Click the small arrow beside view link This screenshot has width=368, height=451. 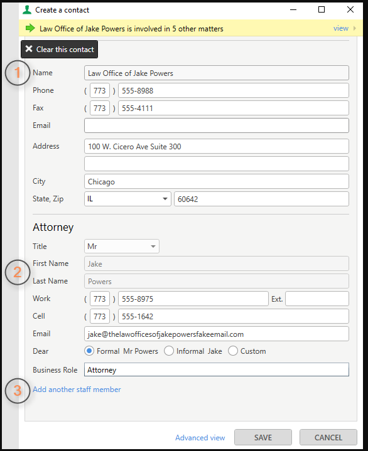coord(355,28)
